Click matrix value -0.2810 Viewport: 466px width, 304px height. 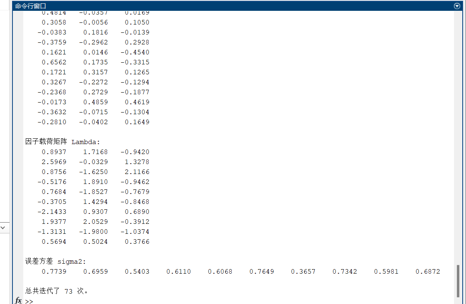[x=52, y=122]
